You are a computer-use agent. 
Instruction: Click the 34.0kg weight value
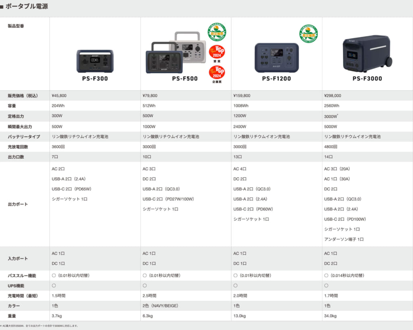[x=330, y=316]
